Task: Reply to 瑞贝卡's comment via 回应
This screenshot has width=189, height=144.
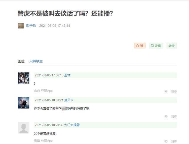Action: pos(174,117)
